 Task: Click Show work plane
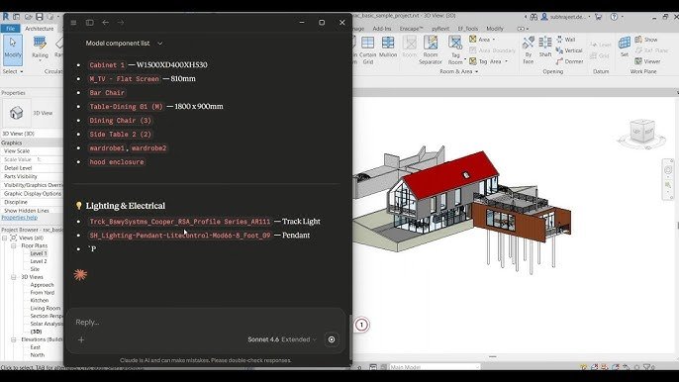646,40
